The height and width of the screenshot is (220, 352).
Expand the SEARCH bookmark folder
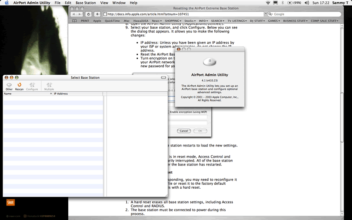(x=217, y=21)
